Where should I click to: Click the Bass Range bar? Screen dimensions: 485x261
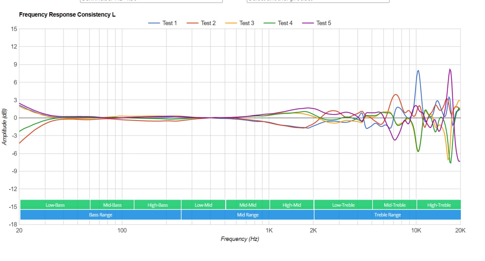pyautogui.click(x=100, y=215)
